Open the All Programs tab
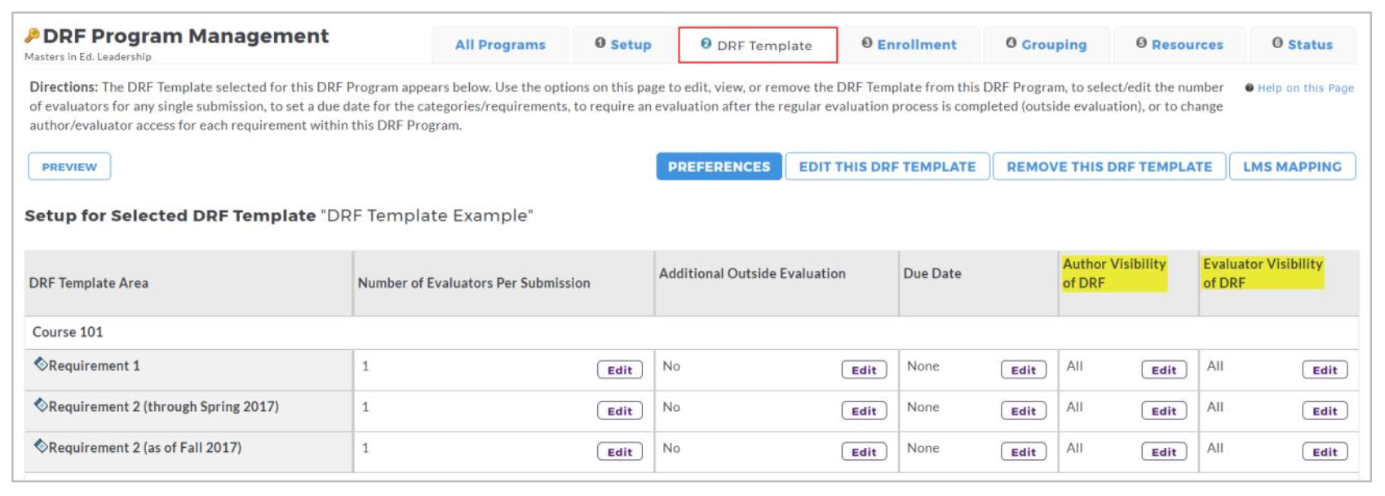Image resolution: width=1385 pixels, height=496 pixels. (x=500, y=45)
